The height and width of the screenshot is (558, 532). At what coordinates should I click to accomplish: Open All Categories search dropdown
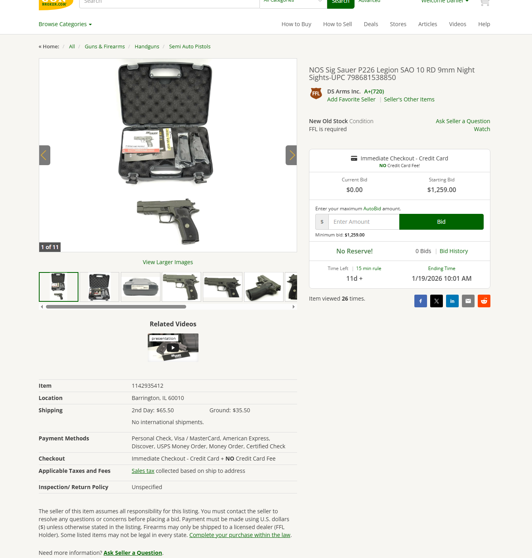(293, 2)
